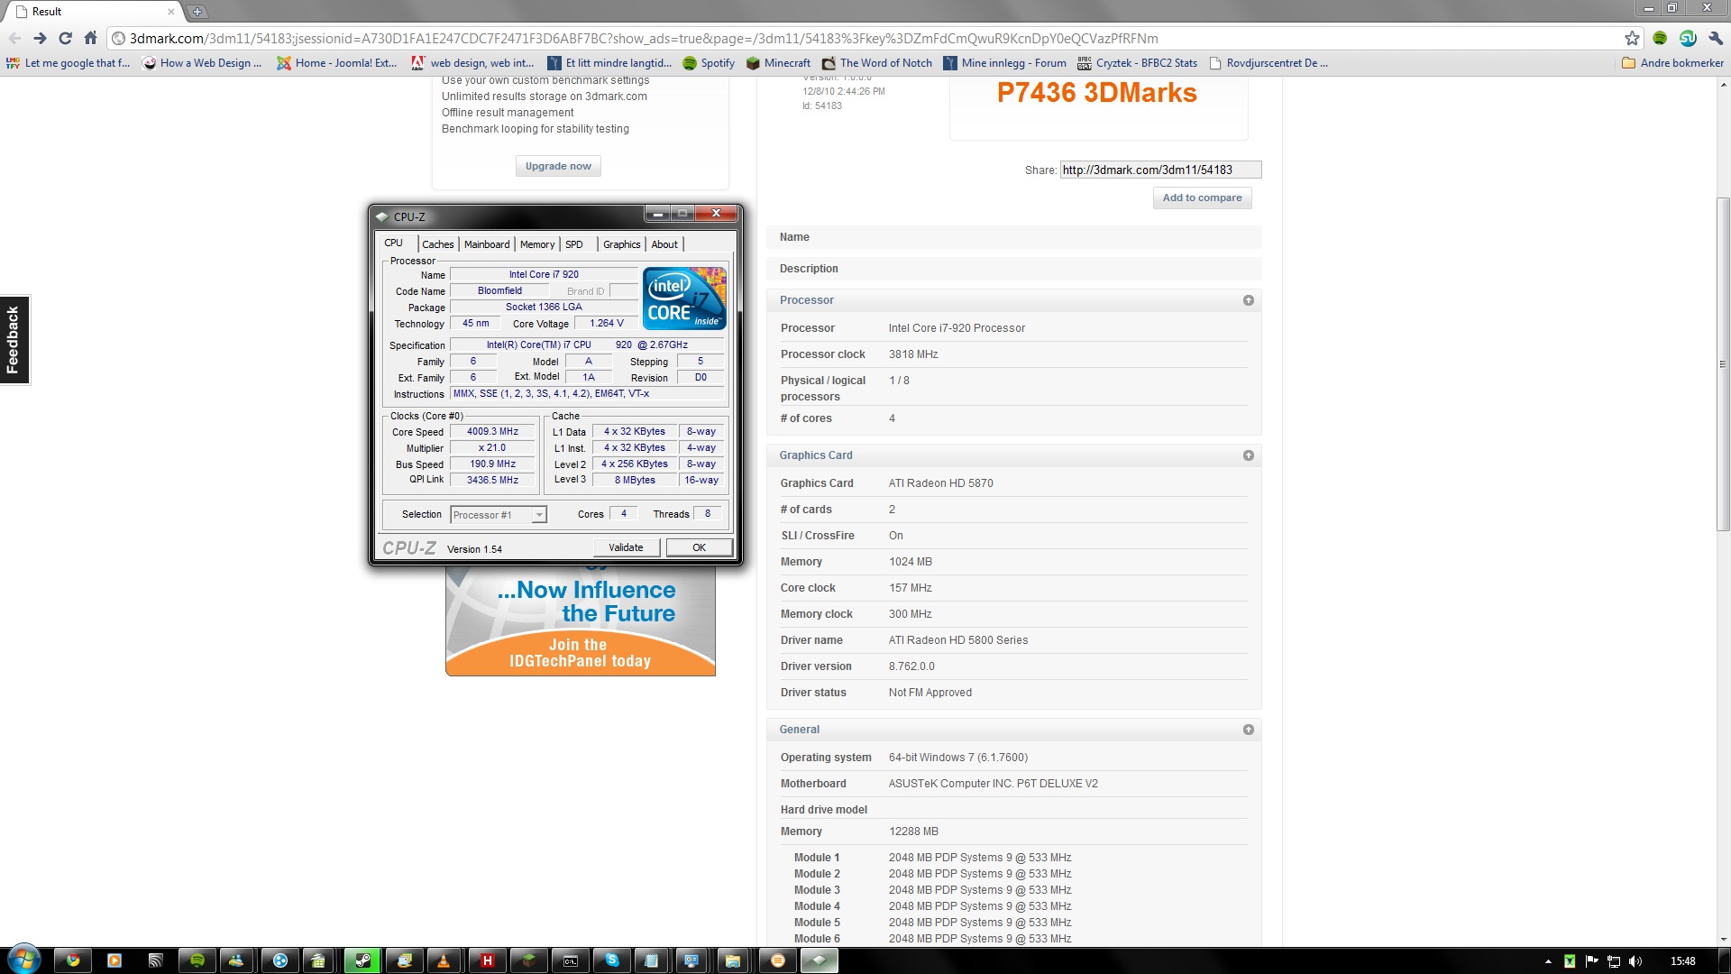1731x974 pixels.
Task: Click the Share URL field
Action: [x=1160, y=170]
